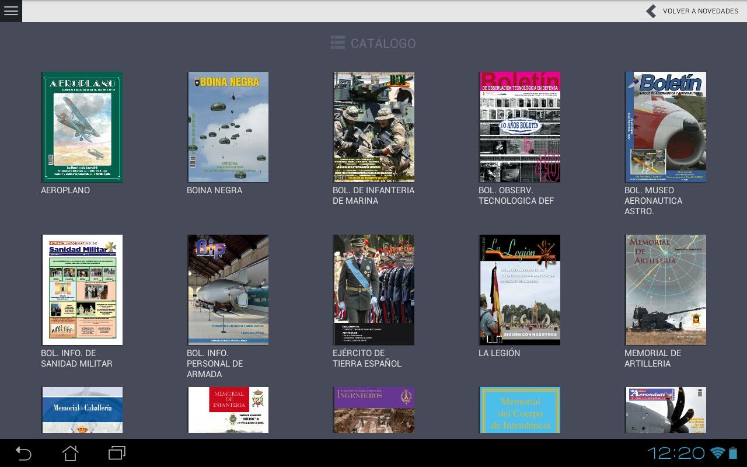Tap the back arrow beside Volver a Novedades
The image size is (747, 467).
point(651,11)
